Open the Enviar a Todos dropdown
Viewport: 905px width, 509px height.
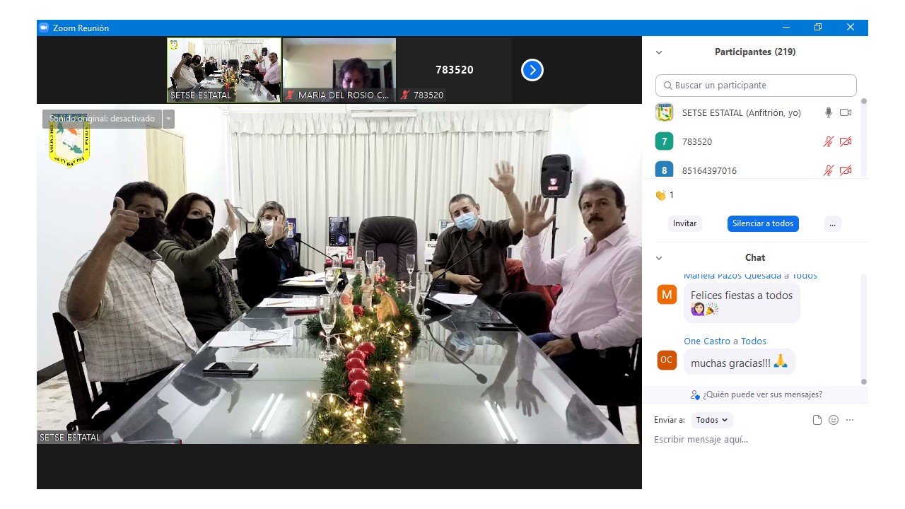pyautogui.click(x=712, y=420)
